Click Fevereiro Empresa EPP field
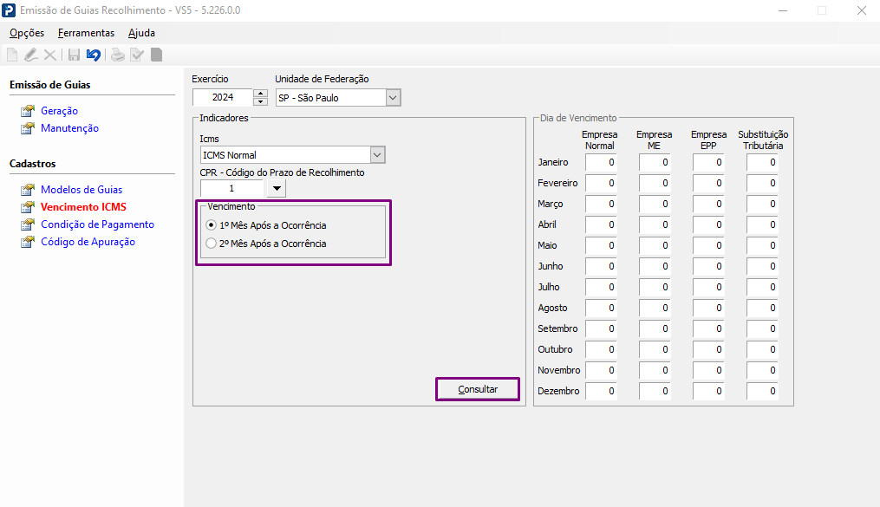 pyautogui.click(x=709, y=184)
